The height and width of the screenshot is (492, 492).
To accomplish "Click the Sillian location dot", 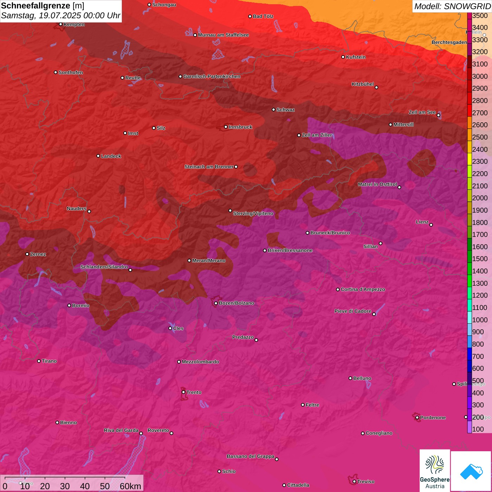I will 381,243.
